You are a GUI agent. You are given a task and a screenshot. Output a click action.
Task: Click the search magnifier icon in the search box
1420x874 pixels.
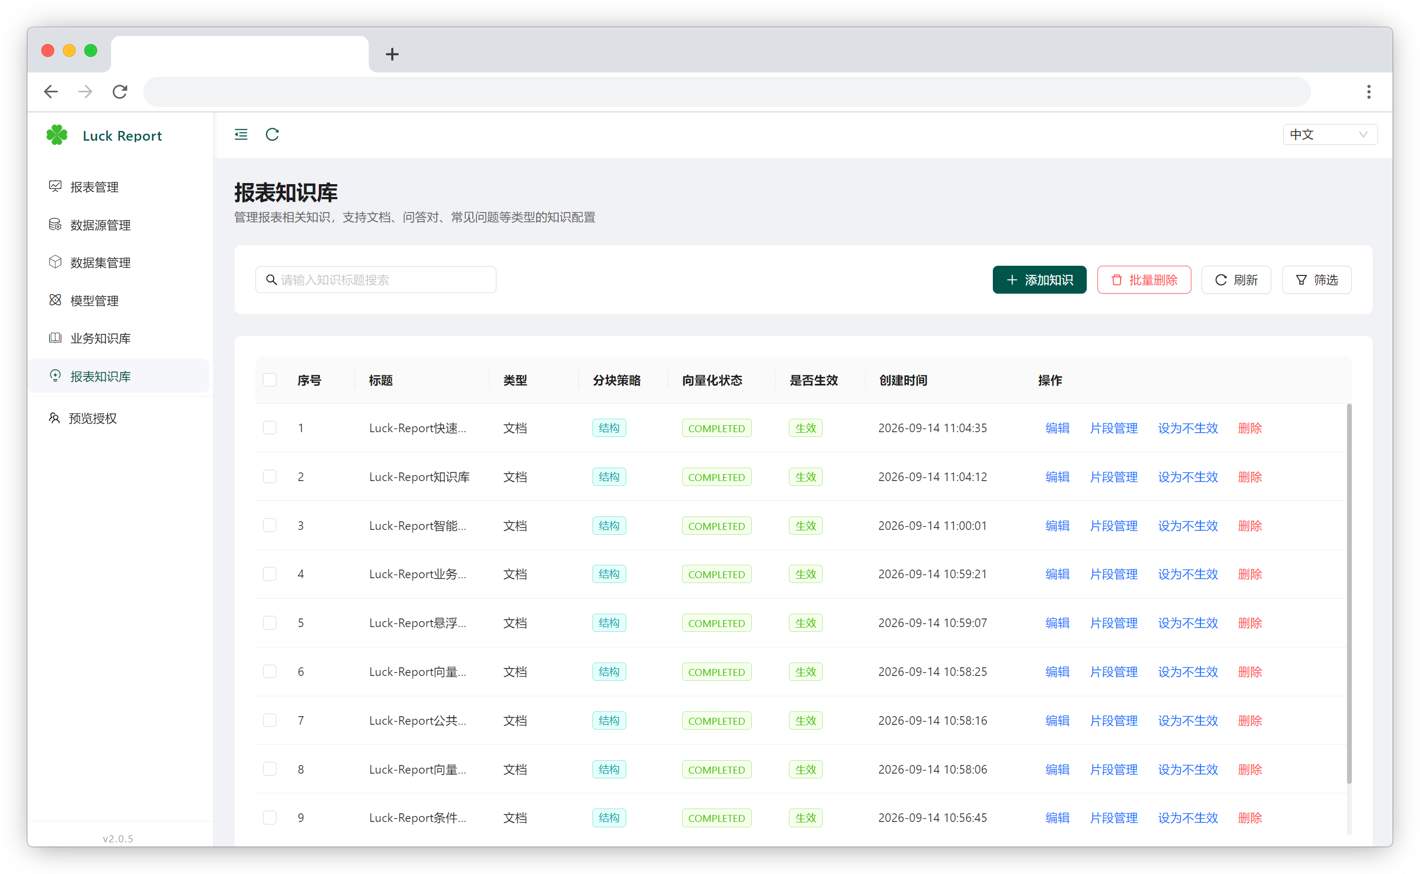click(271, 280)
